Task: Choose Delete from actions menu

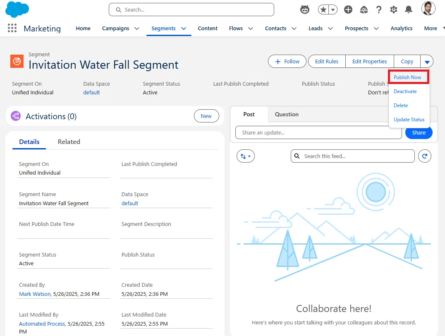Action: tap(400, 106)
